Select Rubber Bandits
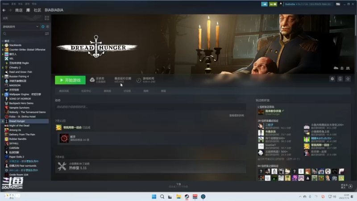This screenshot has height=201, width=357. [x=18, y=139]
